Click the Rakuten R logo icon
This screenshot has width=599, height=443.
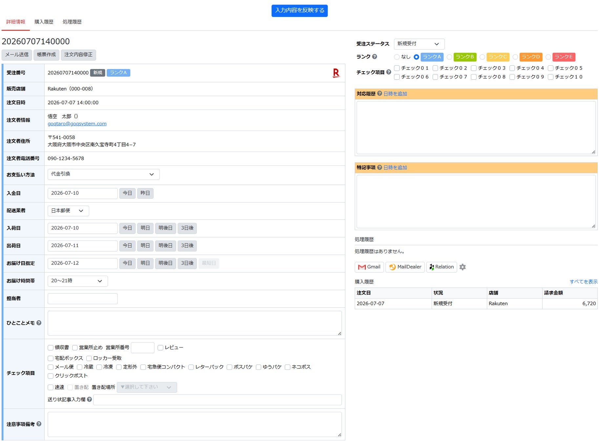click(x=336, y=73)
